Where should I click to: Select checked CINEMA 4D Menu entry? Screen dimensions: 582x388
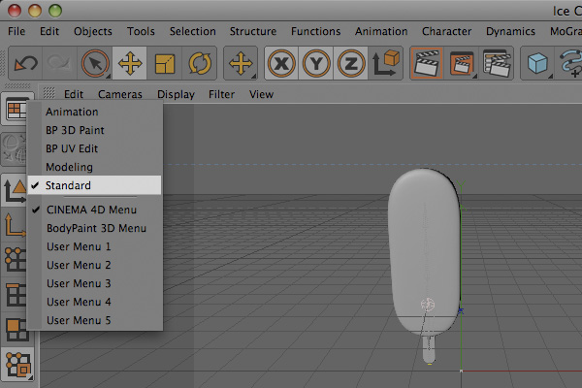point(95,210)
